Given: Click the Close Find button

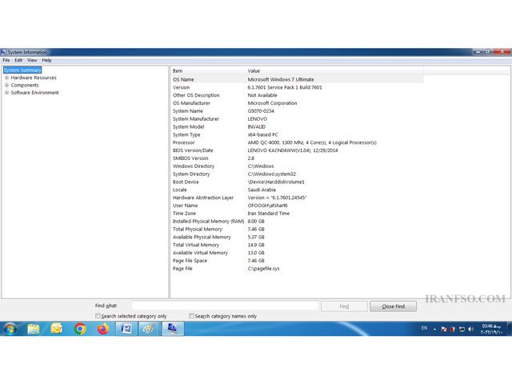Looking at the screenshot, I should pyautogui.click(x=393, y=306).
